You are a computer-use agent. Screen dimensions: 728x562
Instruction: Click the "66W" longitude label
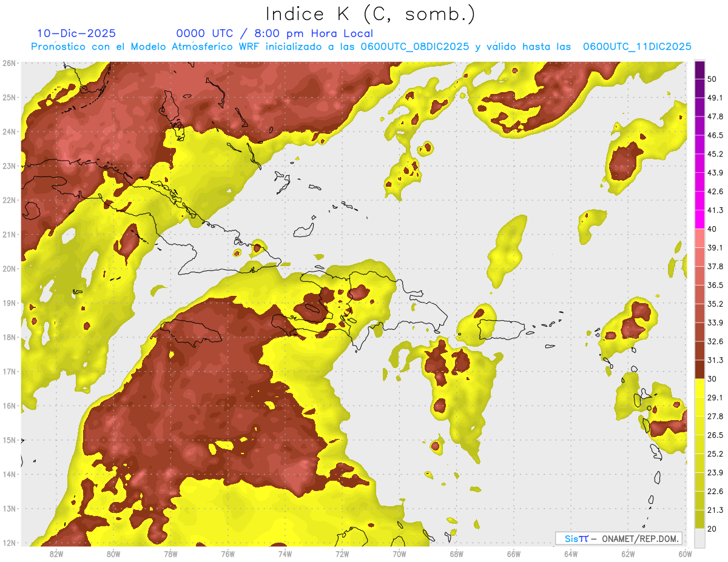pos(514,554)
